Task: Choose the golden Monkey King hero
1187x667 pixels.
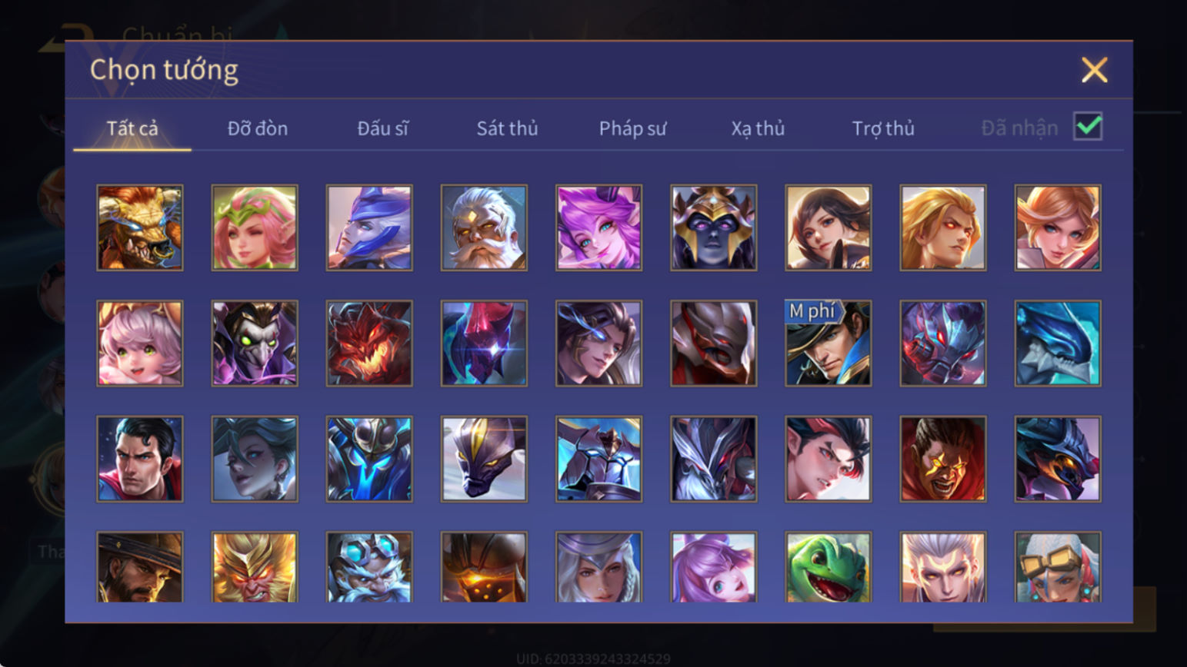Action: click(255, 567)
